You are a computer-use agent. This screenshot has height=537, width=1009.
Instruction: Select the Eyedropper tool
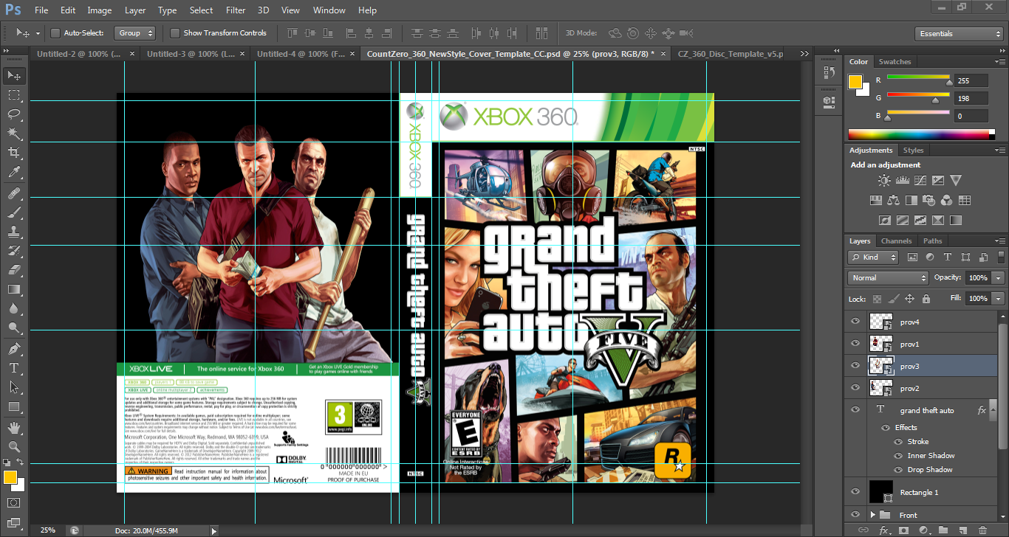[x=14, y=173]
